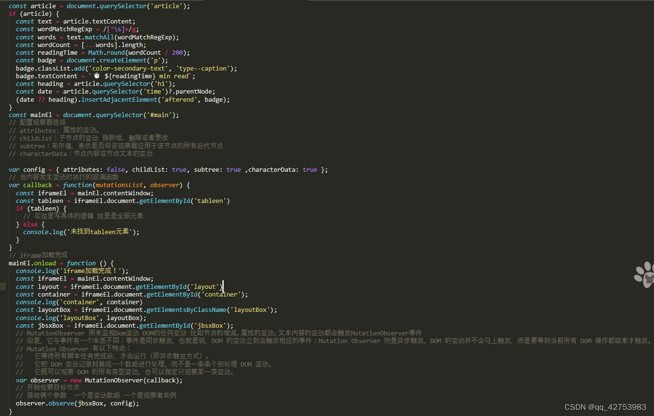Click the '// subtree：布尔值' comment line
The height and width of the screenshot is (416, 654).
tap(116, 146)
